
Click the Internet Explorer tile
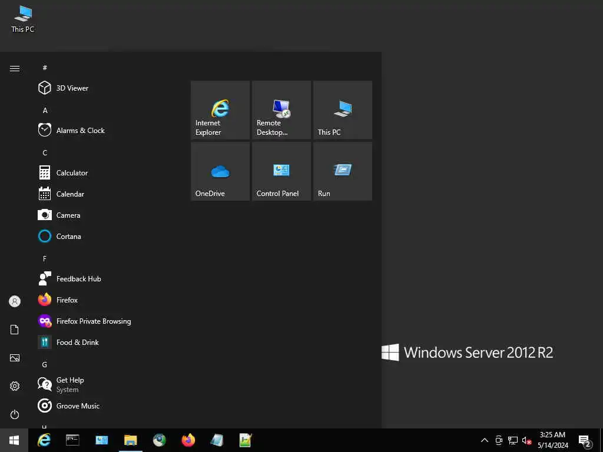tap(220, 110)
